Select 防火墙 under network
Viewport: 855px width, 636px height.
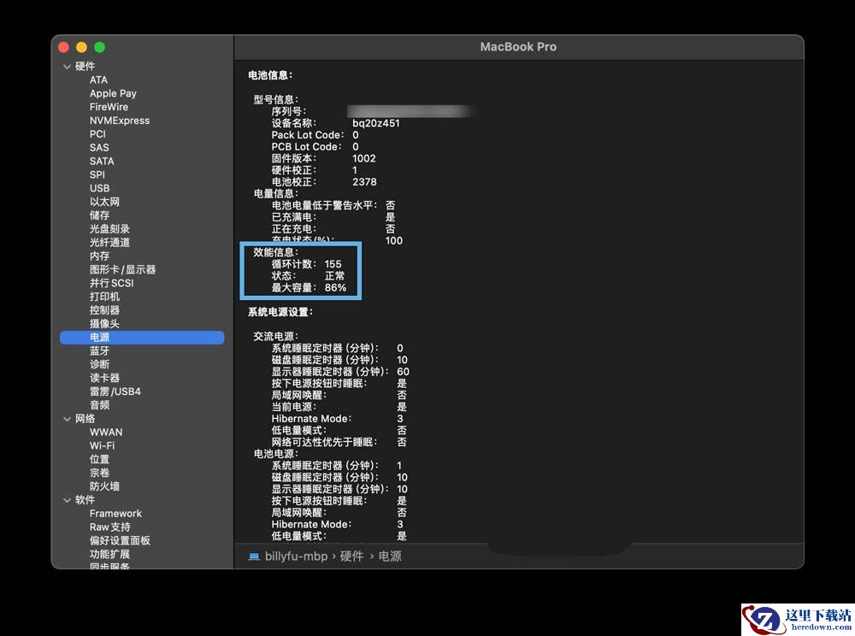(104, 486)
